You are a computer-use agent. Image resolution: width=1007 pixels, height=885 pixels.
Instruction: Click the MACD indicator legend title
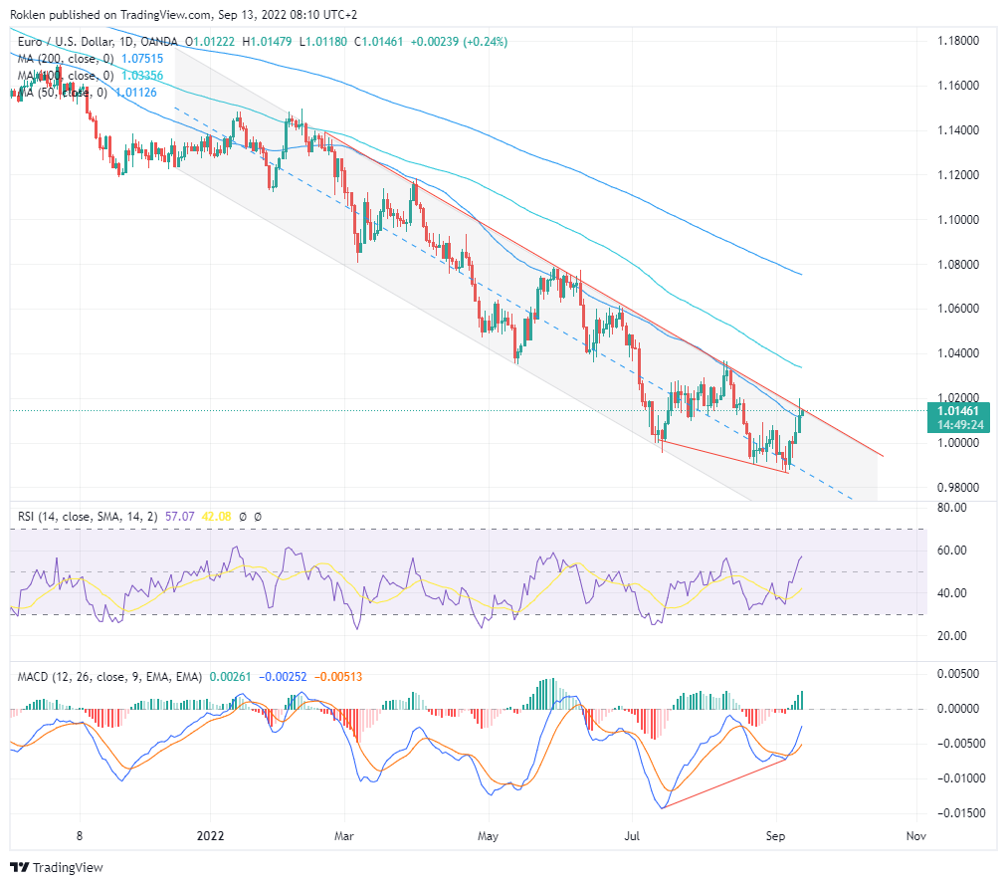[109, 677]
